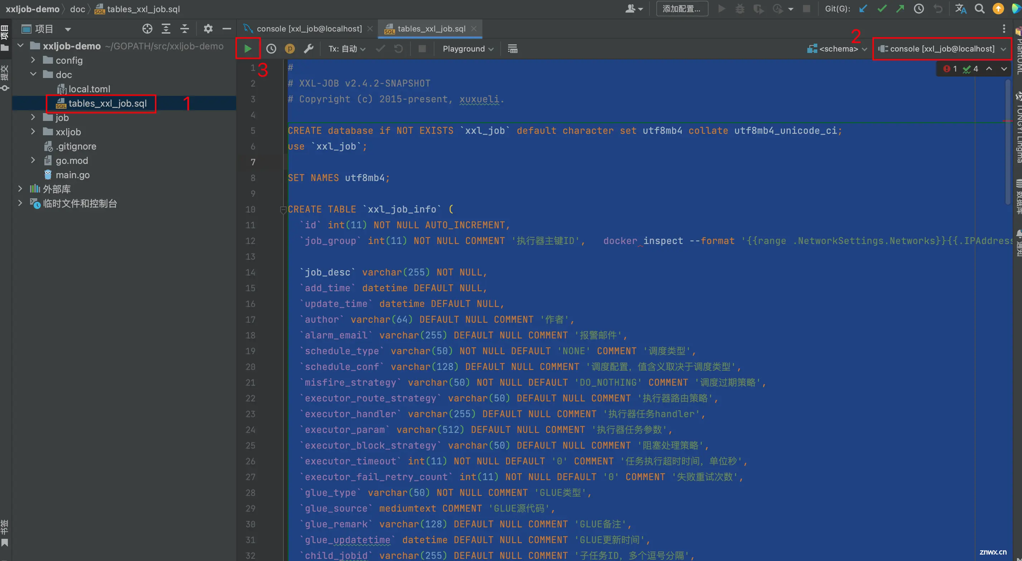Click the locate-in-project target icon
The height and width of the screenshot is (561, 1022).
[147, 29]
